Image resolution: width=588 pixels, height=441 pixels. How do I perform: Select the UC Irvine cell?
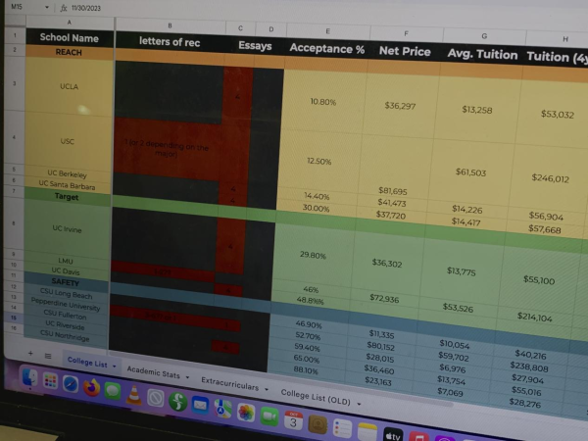coord(67,228)
